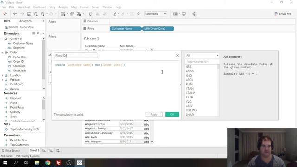Viewport: 297px width, 167px height.
Task: Click the New Dashboard tab icon
Action: click(x=51, y=150)
